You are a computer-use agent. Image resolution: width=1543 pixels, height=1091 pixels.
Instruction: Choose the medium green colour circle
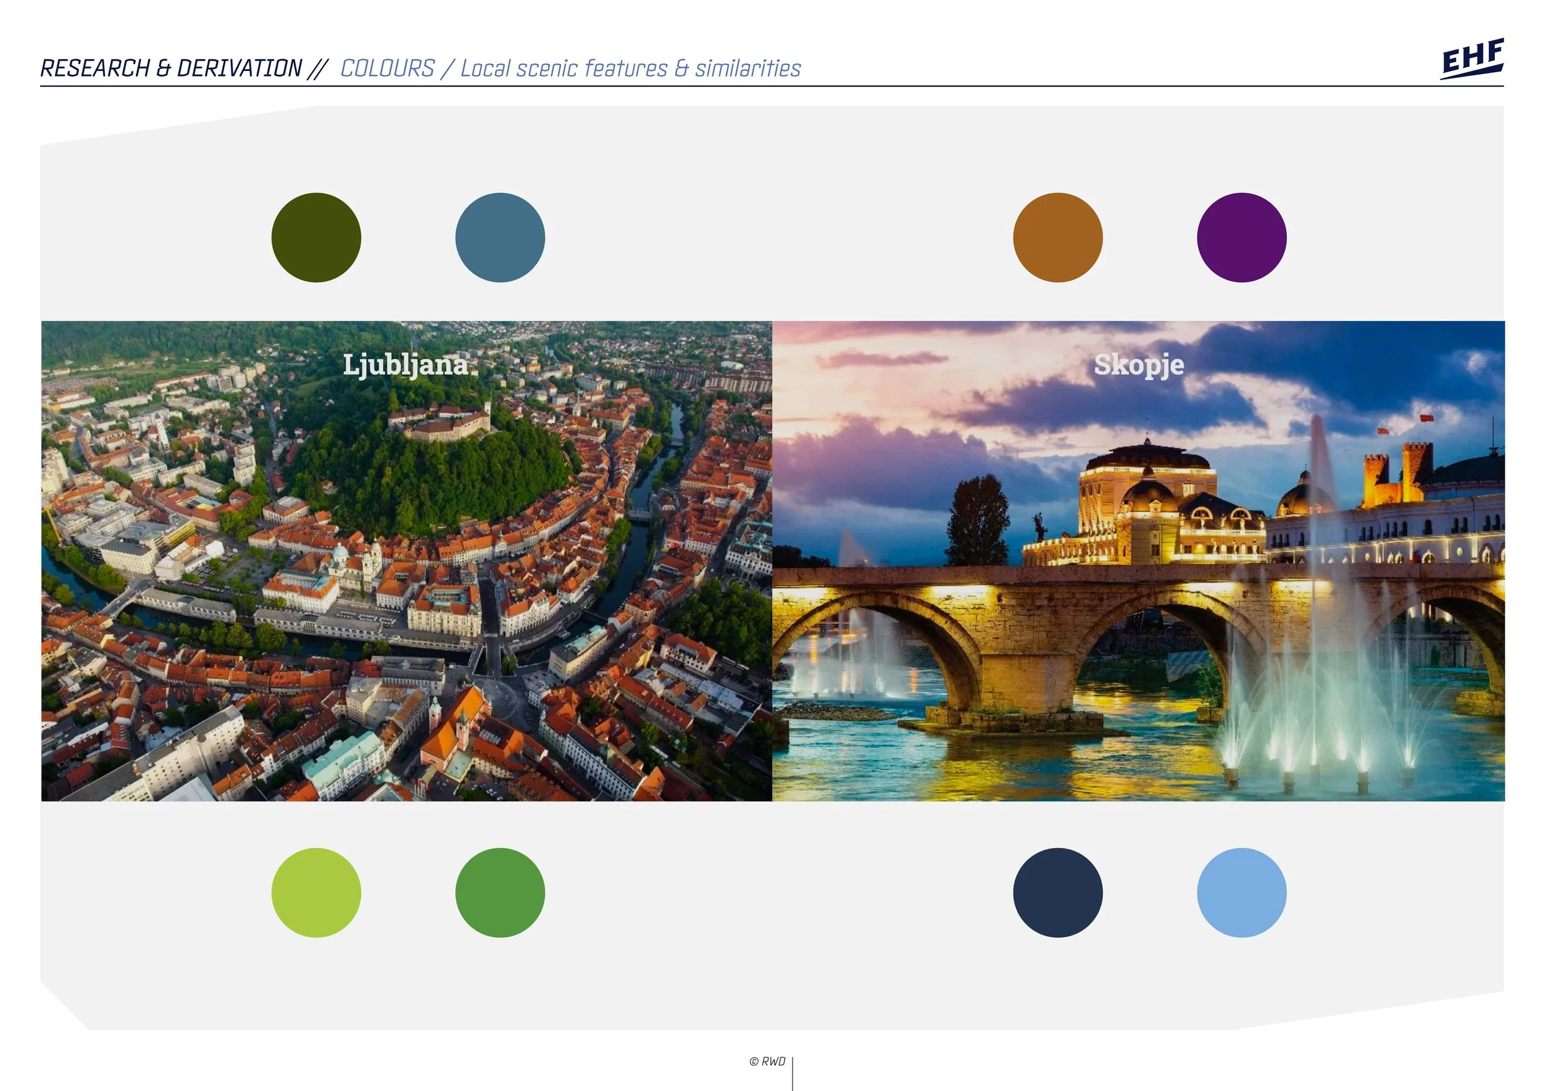click(x=500, y=892)
